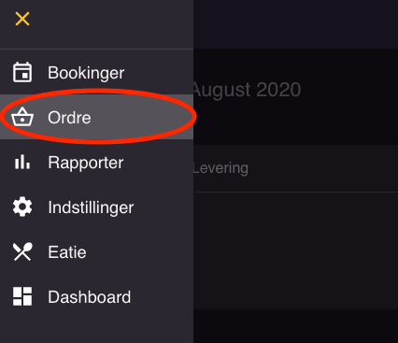Close the side menu with the yellow X
The height and width of the screenshot is (343, 398).
(22, 19)
